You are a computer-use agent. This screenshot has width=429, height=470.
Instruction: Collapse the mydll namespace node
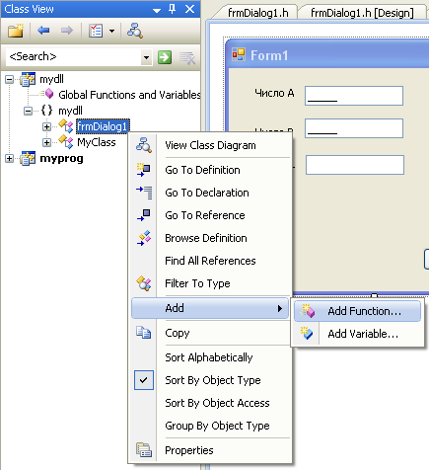pyautogui.click(x=29, y=111)
